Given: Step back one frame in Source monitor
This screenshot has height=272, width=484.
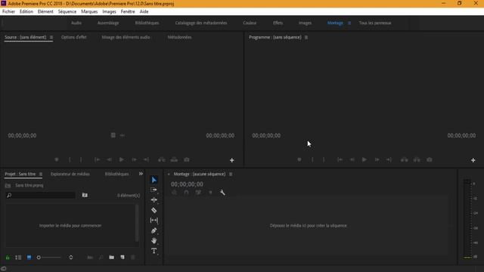Looking at the screenshot, I should (x=109, y=159).
